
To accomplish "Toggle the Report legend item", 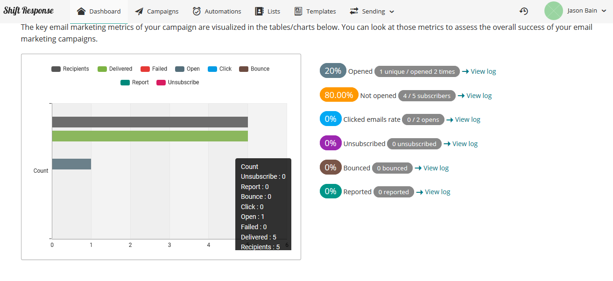I will [134, 82].
